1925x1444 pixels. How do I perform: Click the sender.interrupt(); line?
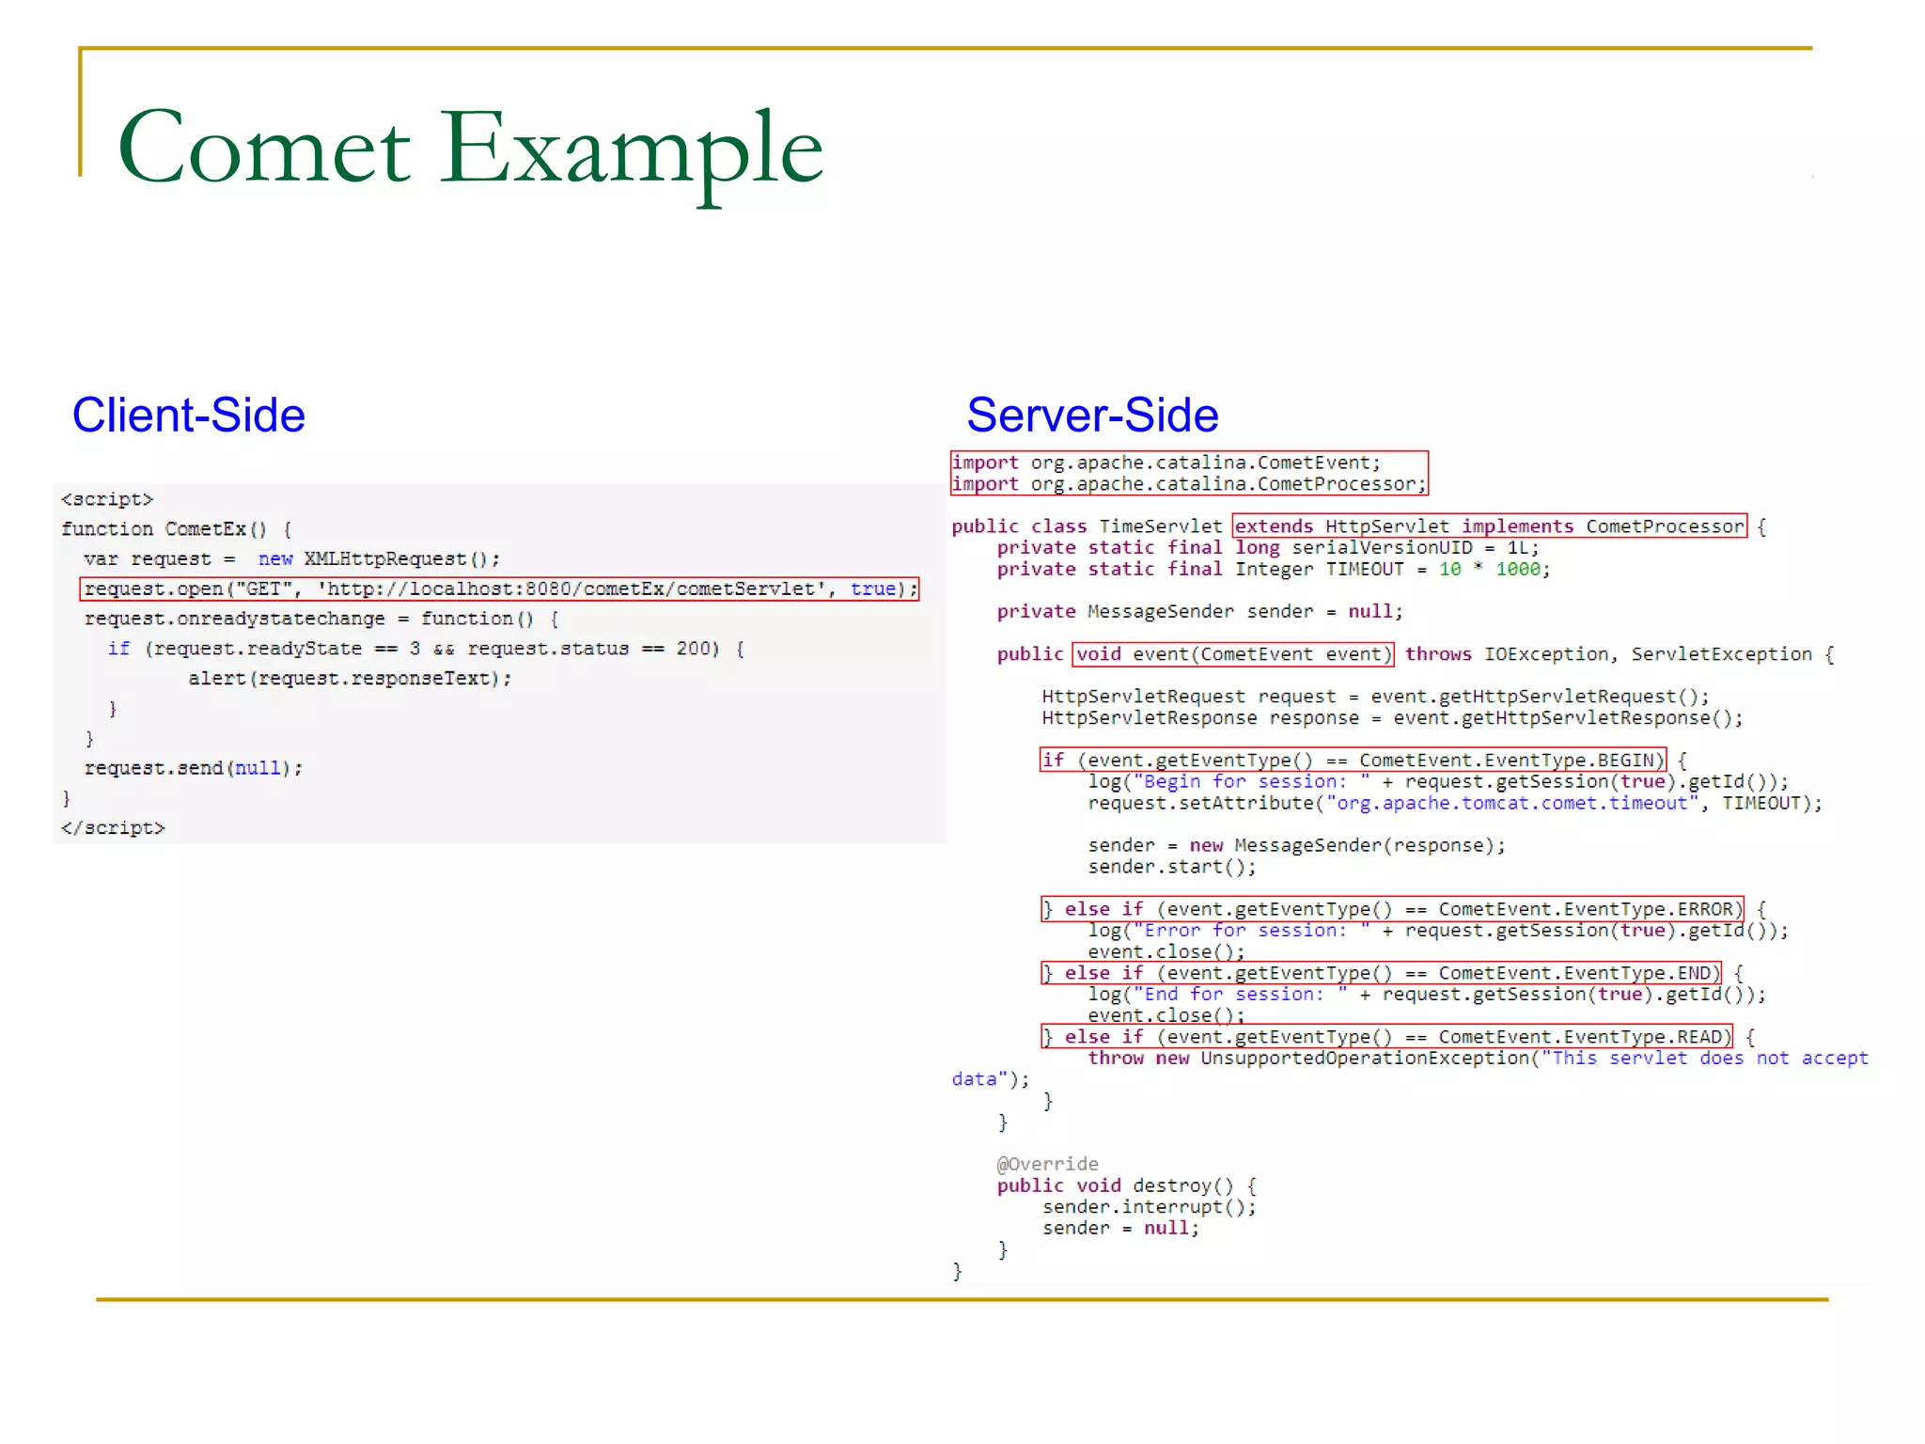[1150, 1207]
